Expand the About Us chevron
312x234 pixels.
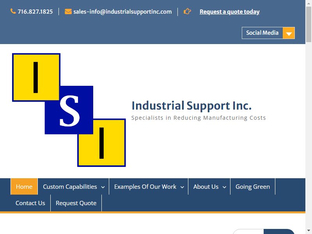tap(224, 187)
